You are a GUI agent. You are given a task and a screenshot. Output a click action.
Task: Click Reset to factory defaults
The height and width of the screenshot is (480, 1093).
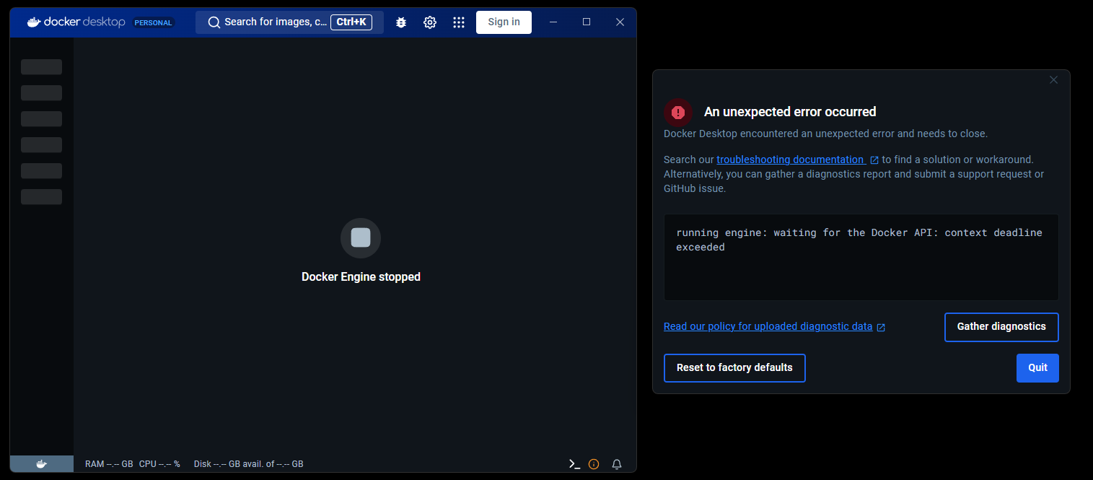pyautogui.click(x=734, y=368)
